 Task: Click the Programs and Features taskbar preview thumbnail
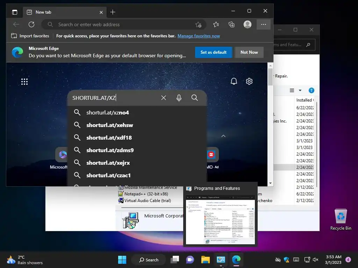click(220, 220)
